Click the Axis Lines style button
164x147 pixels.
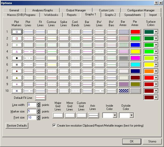(93, 115)
